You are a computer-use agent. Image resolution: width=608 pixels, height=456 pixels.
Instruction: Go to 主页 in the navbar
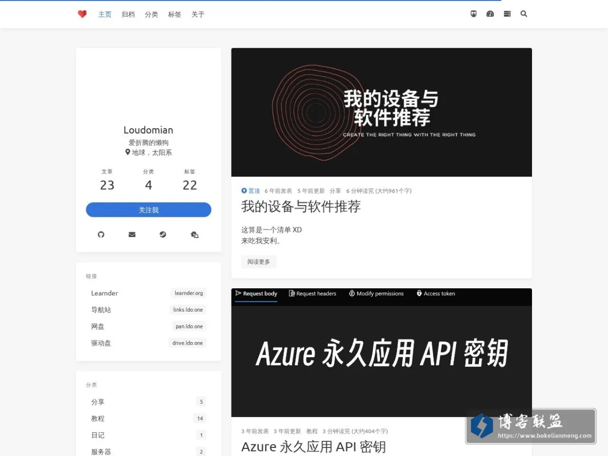tap(105, 14)
